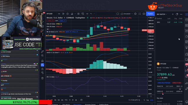Open chart settings with the gear icon
This screenshot has height=105, width=188.
tap(135, 14)
